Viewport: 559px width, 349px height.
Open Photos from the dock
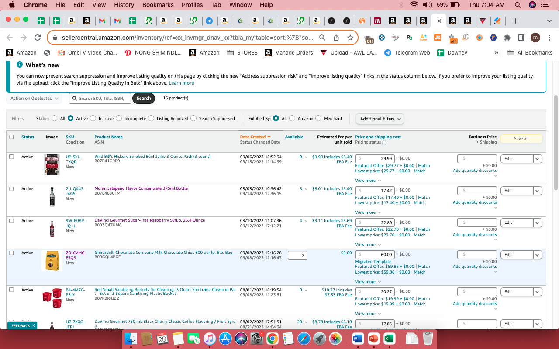tap(335, 339)
